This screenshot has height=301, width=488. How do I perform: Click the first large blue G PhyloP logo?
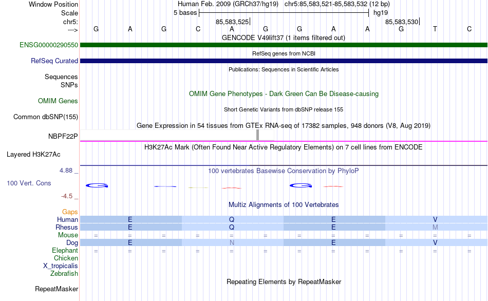point(97,185)
